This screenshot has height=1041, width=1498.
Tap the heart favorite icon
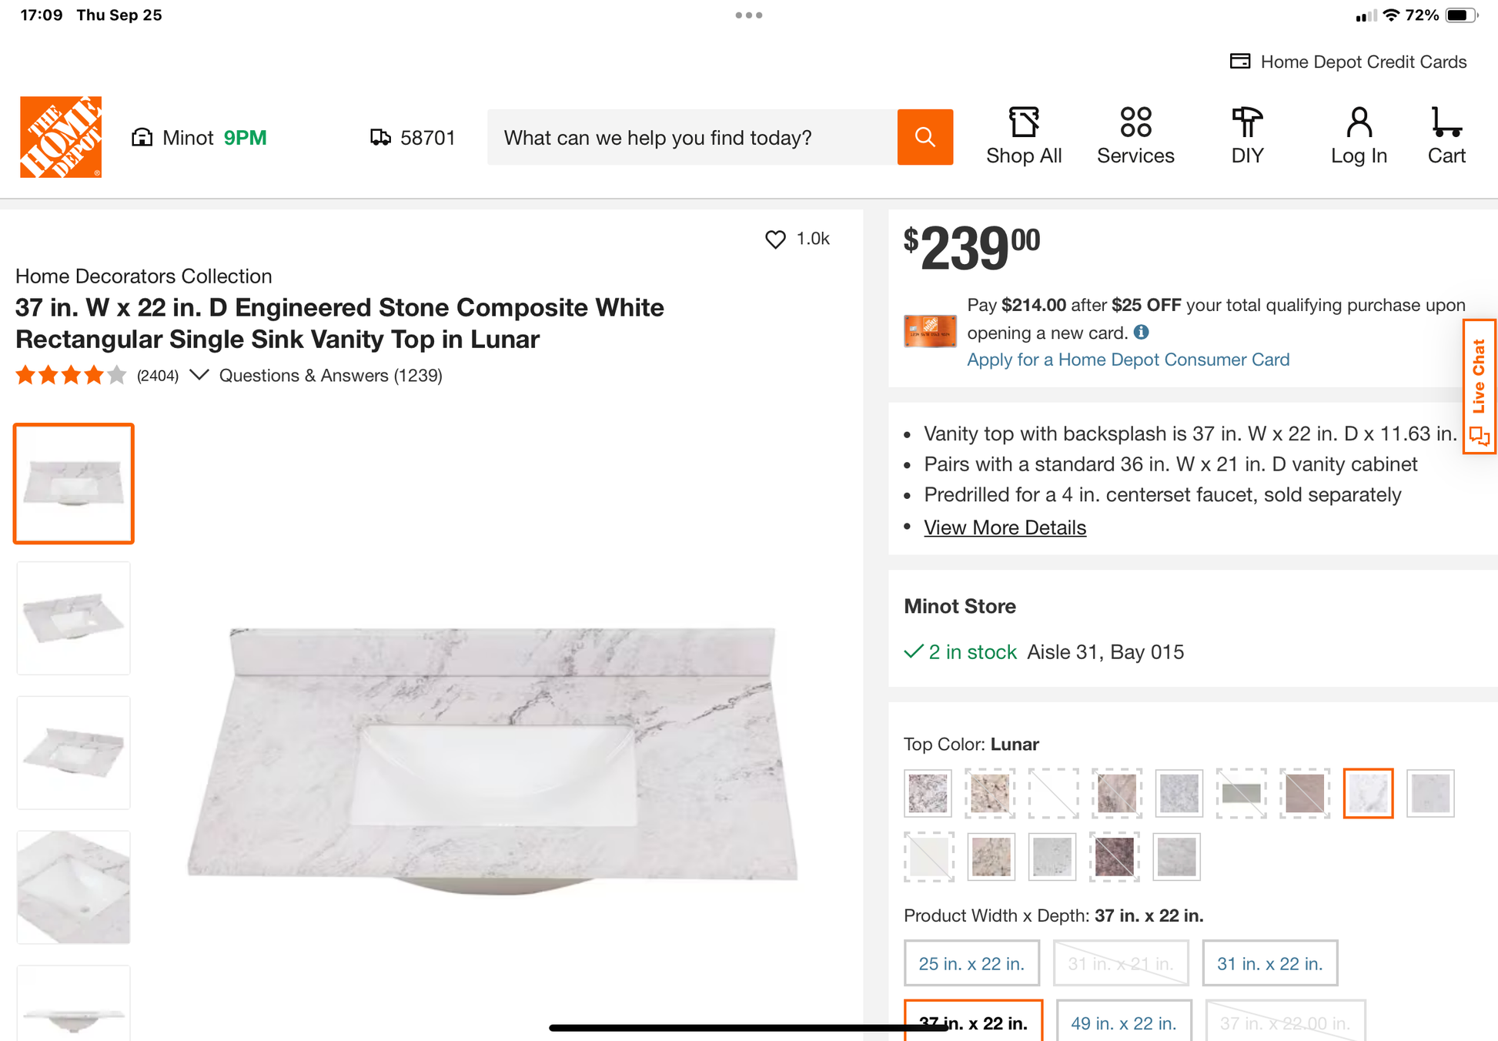point(775,239)
